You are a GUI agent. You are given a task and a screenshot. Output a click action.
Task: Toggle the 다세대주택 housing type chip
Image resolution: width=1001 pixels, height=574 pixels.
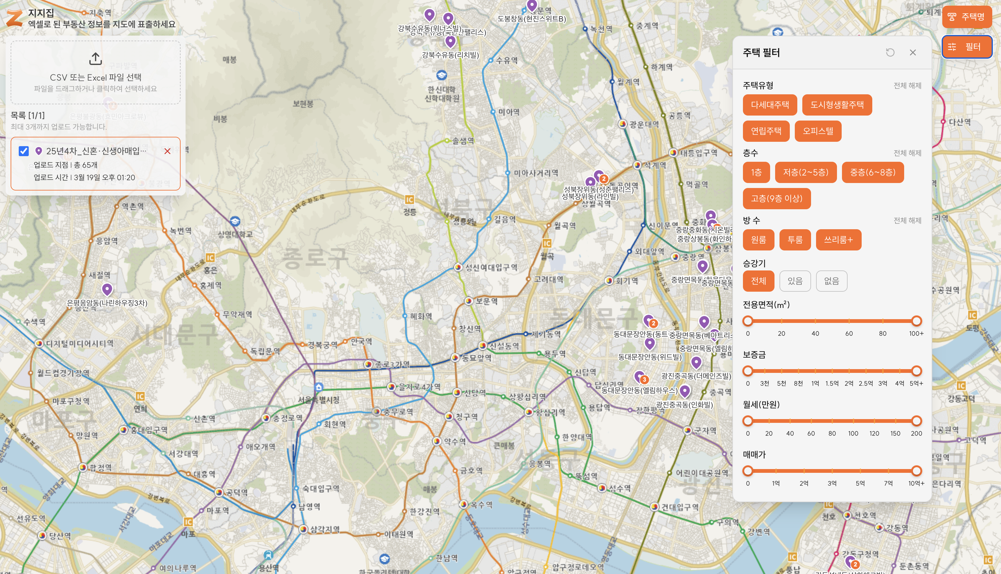769,105
